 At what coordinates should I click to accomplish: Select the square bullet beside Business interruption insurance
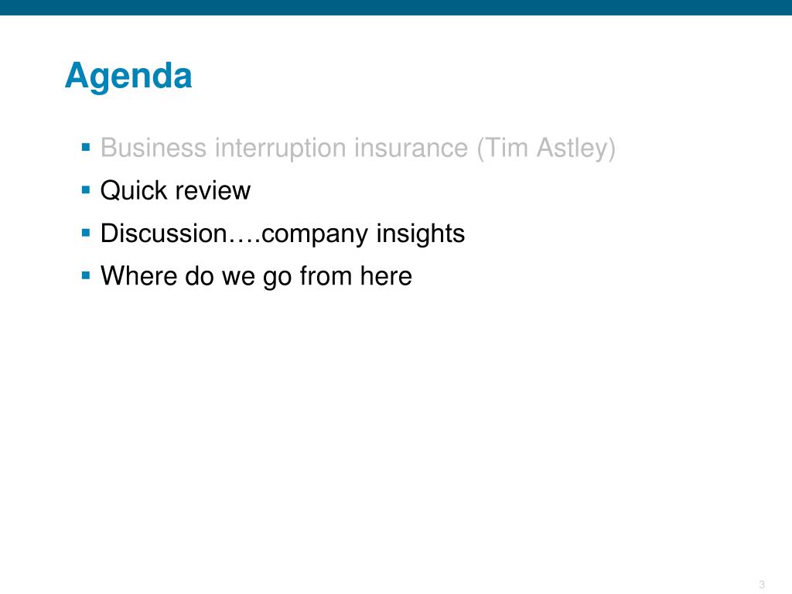click(86, 148)
